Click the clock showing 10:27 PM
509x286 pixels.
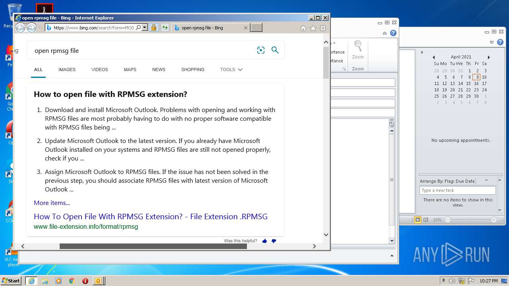click(488, 281)
